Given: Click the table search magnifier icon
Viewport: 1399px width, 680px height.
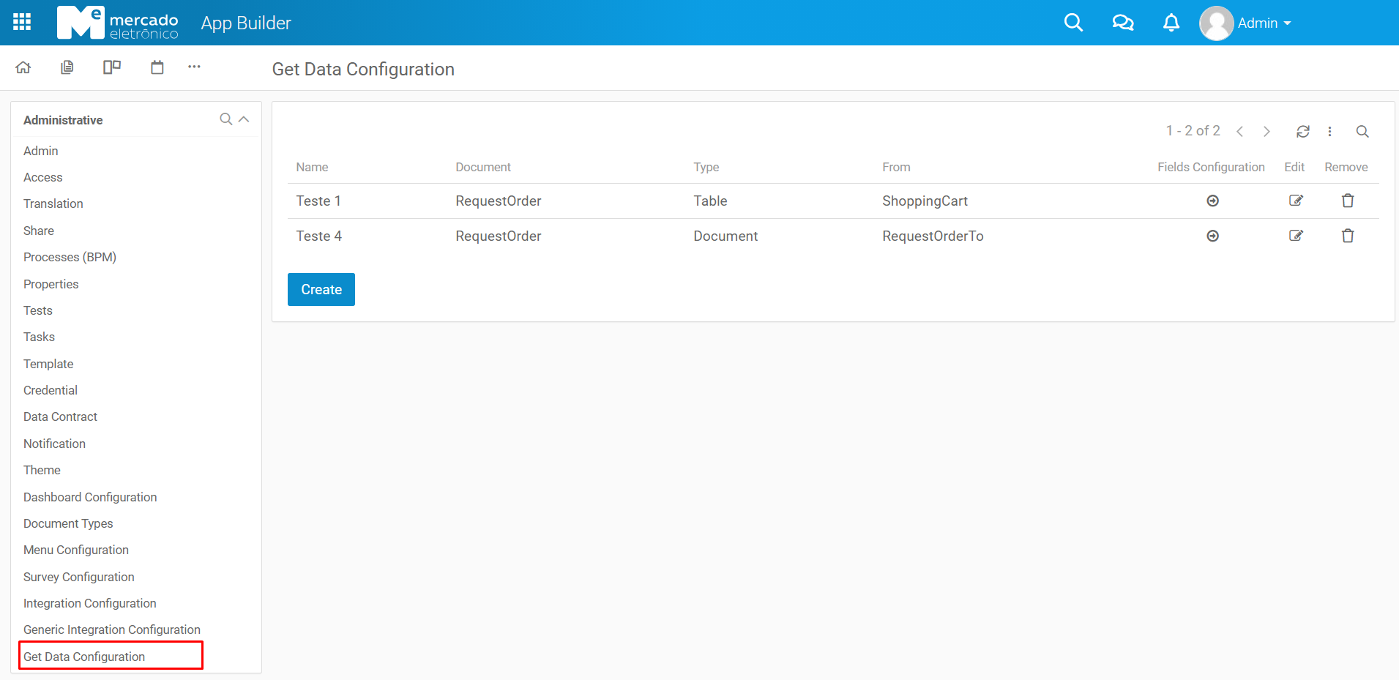Looking at the screenshot, I should pos(1362,131).
